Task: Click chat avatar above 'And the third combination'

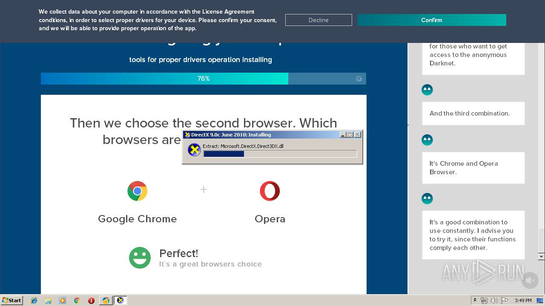Action: click(427, 90)
